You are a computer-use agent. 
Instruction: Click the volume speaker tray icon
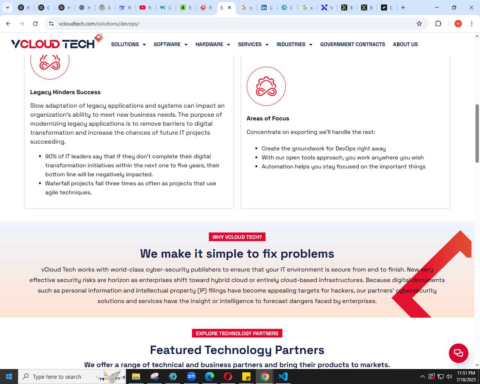tap(449, 376)
